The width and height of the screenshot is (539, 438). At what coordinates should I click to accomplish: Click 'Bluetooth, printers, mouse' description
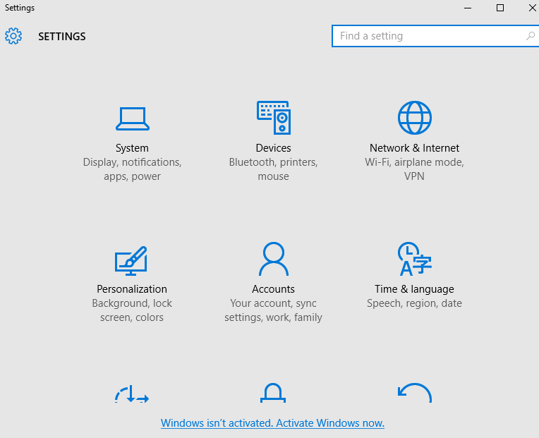[x=273, y=169]
